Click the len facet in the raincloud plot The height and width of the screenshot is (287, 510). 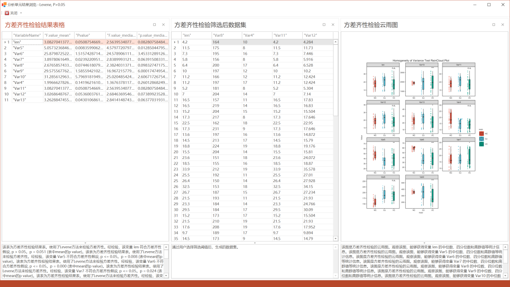pos(383,80)
